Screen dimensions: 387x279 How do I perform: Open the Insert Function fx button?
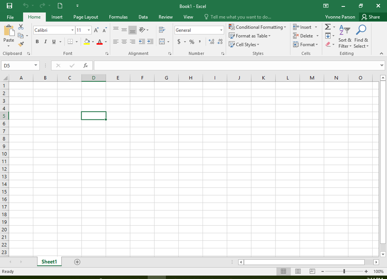pos(85,65)
